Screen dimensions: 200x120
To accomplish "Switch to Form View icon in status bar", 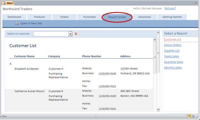I will point(189,116).
